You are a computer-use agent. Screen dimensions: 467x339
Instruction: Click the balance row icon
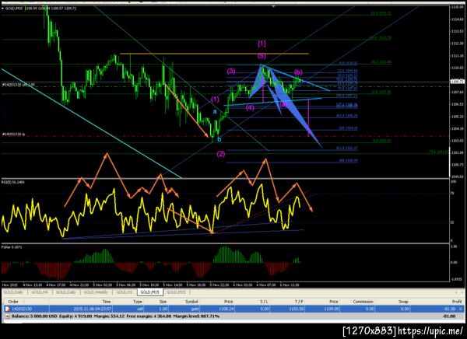[x=7, y=316]
